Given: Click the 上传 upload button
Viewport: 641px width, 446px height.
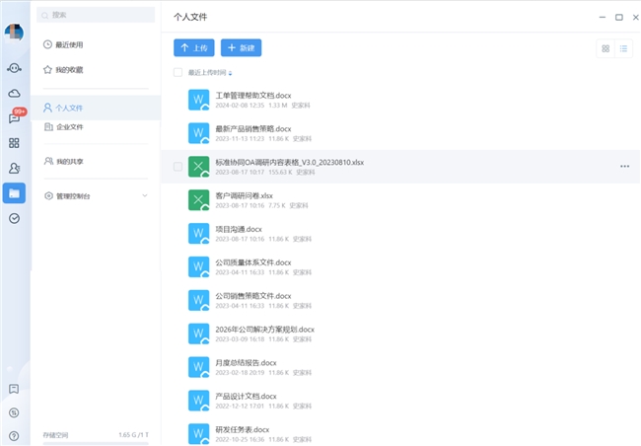Looking at the screenshot, I should click(194, 47).
